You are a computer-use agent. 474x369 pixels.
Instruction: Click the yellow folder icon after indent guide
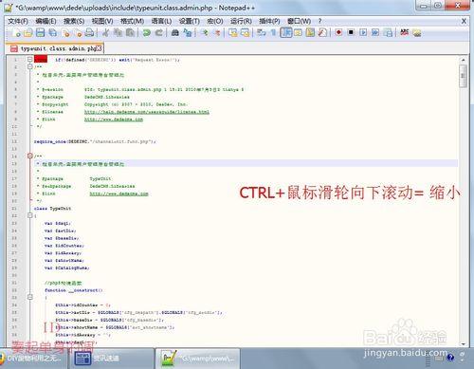[298, 32]
